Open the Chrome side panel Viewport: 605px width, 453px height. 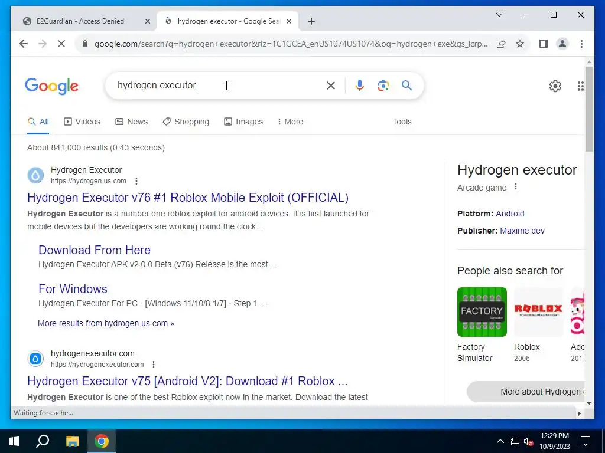[x=544, y=44]
